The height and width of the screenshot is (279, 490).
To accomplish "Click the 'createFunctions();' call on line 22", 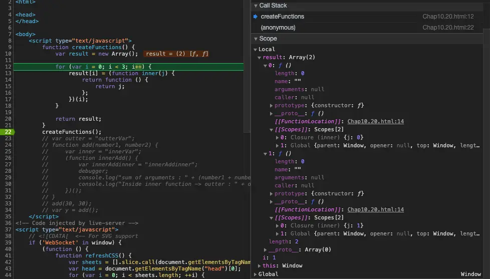I will pyautogui.click(x=72, y=132).
